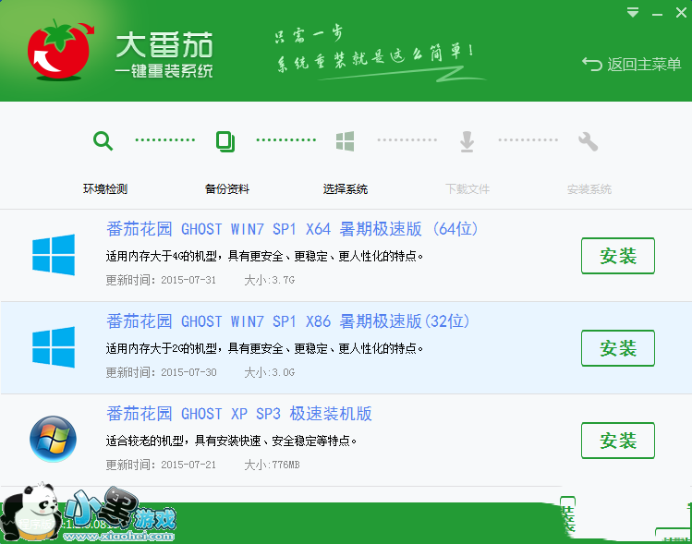Select the 选择系统 step label
This screenshot has width=692, height=544.
tap(346, 189)
